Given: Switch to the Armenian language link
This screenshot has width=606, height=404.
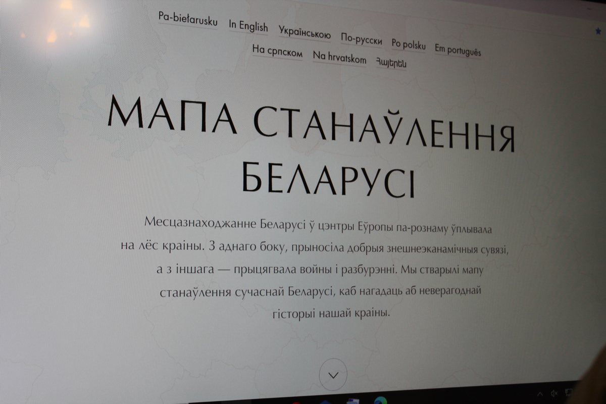Looking at the screenshot, I should pos(390,63).
